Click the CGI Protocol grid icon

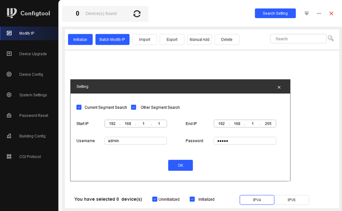pos(9,157)
